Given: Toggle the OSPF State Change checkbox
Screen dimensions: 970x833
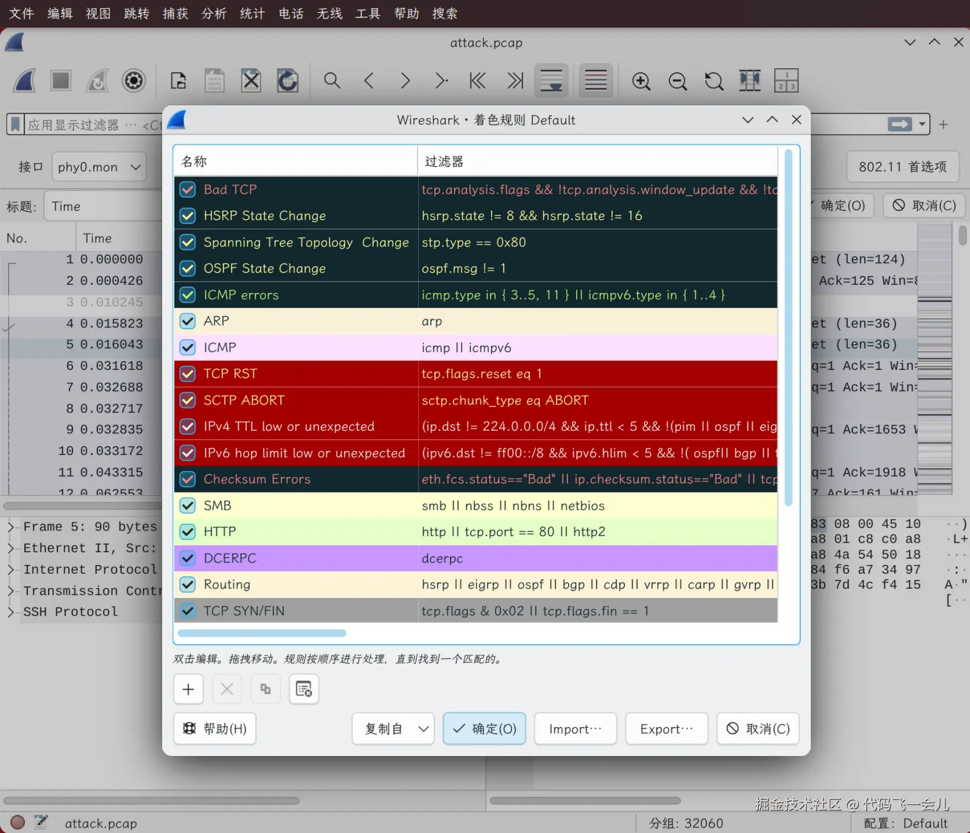Looking at the screenshot, I should (x=188, y=269).
